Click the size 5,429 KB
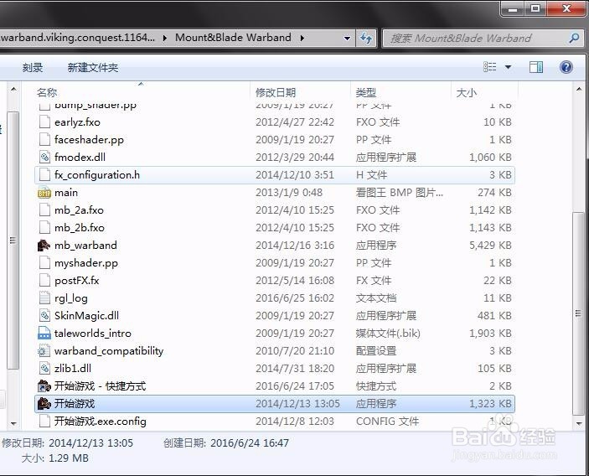The image size is (589, 476). coord(490,246)
